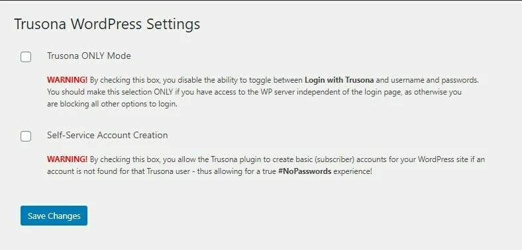The image size is (522, 250).
Task: Click the red WARNING! under Trusona ONLY Mode
Action: point(68,80)
